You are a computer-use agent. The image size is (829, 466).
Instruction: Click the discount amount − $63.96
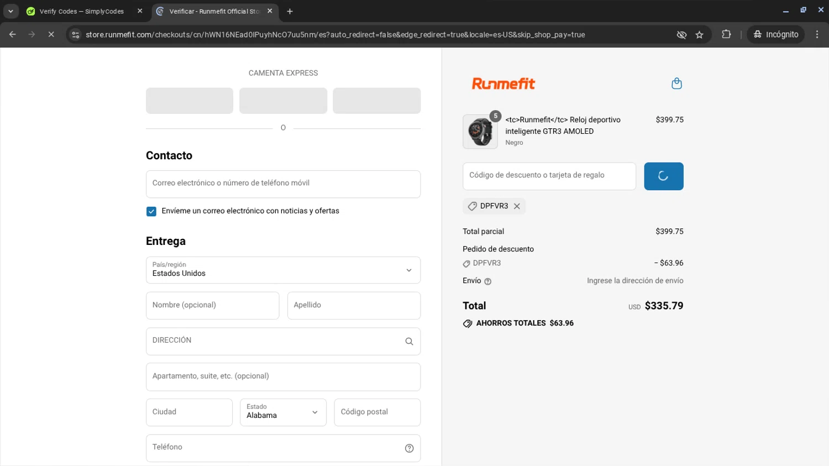pyautogui.click(x=669, y=263)
